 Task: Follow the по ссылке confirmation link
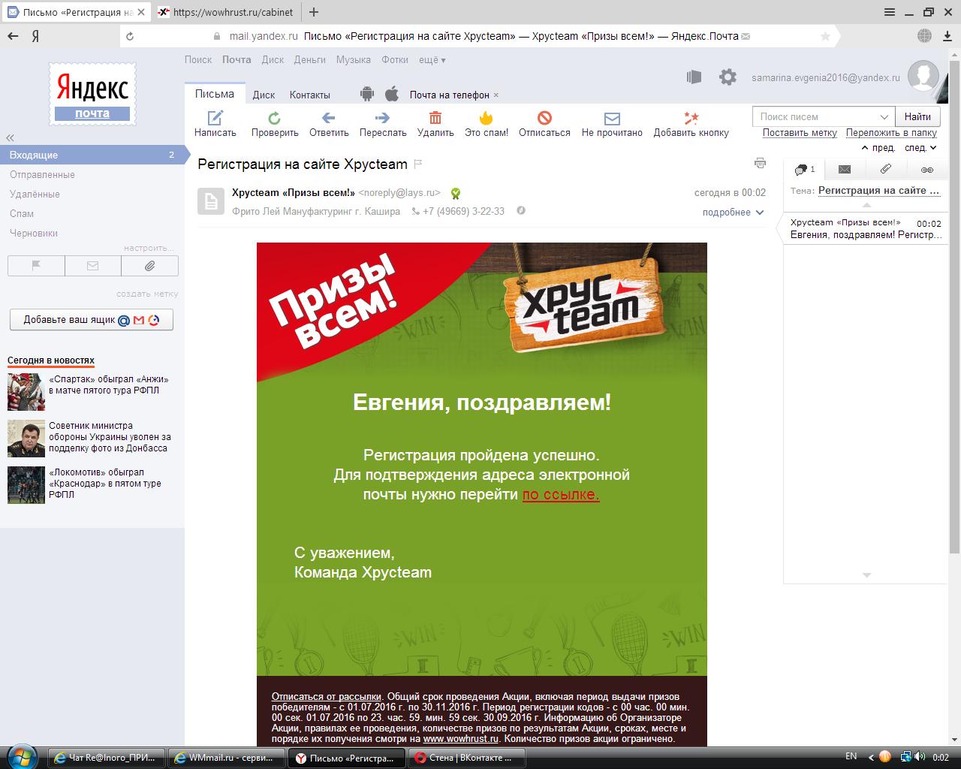tap(561, 494)
